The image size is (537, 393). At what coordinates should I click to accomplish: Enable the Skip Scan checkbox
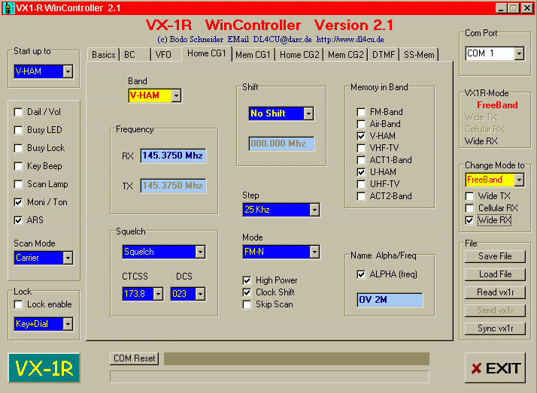pyautogui.click(x=247, y=305)
